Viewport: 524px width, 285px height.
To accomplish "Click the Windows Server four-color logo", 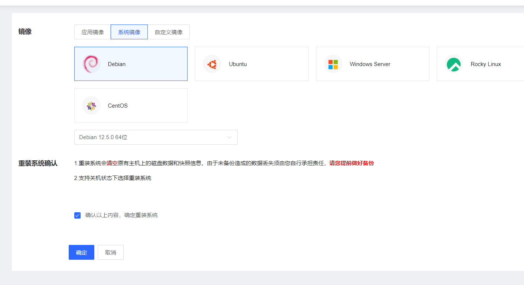I will click(333, 64).
